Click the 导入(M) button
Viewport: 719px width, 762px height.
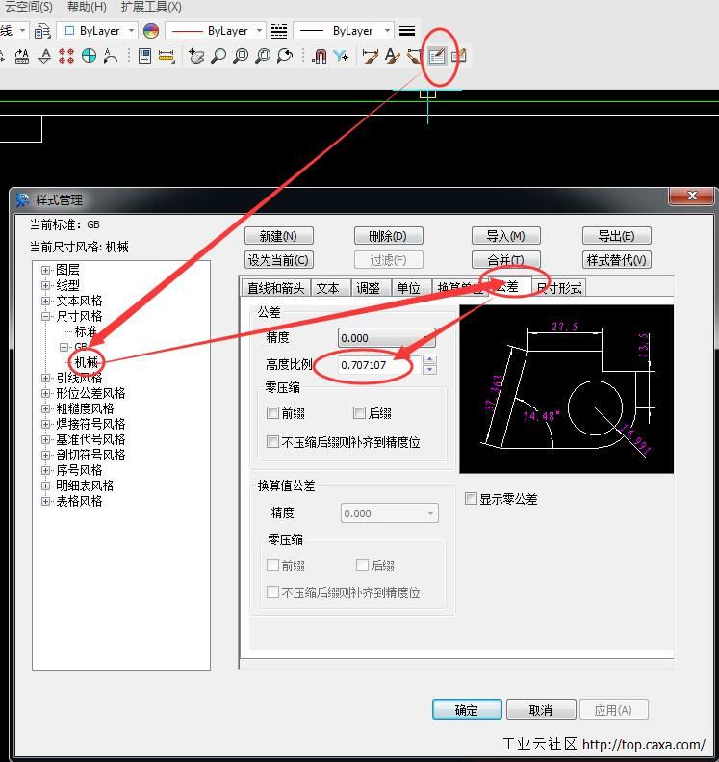[x=505, y=236]
